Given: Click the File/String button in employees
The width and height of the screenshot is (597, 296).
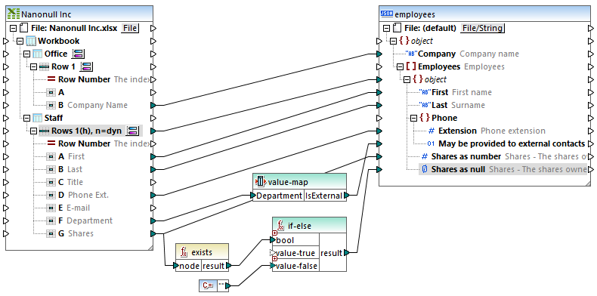Looking at the screenshot, I should pyautogui.click(x=482, y=28).
